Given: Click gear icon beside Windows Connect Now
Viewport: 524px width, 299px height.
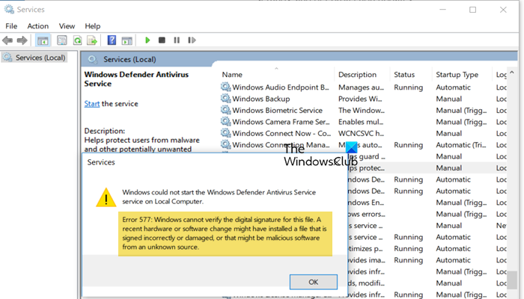Looking at the screenshot, I should [x=225, y=133].
